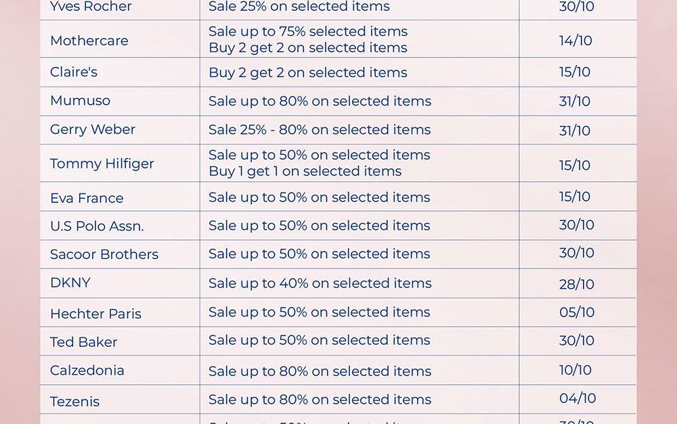Click the Yves Rocher brand name
Image resolution: width=677 pixels, height=424 pixels.
point(91,7)
